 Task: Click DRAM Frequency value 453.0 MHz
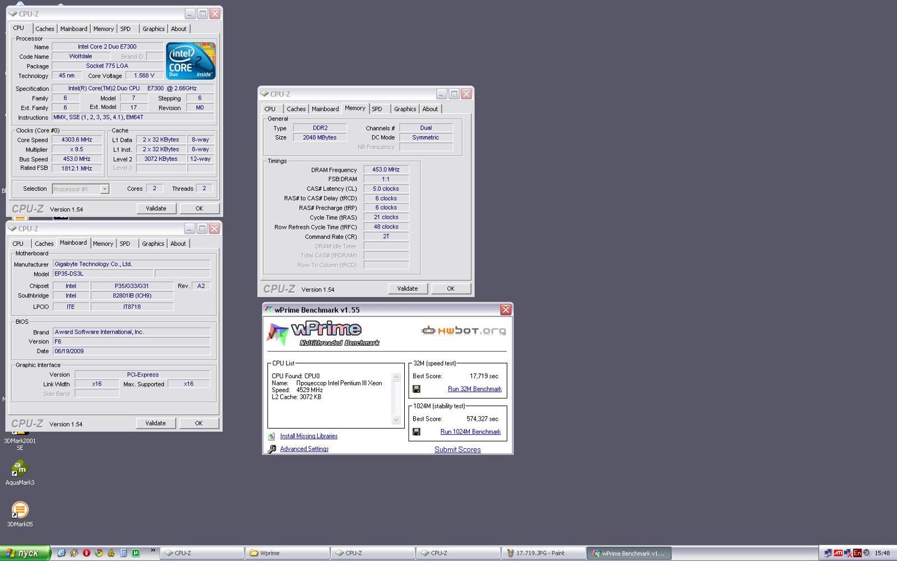[x=386, y=169]
